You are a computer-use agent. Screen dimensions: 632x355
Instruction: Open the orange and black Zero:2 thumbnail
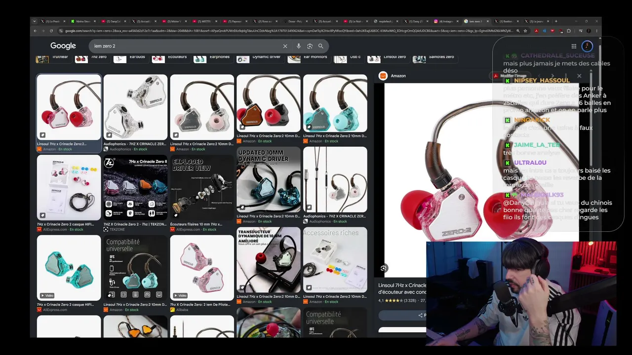269,104
